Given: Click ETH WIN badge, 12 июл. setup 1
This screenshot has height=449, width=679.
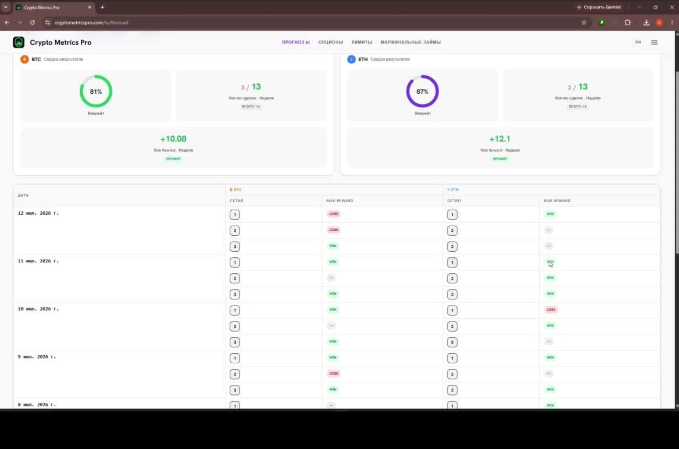Looking at the screenshot, I should (550, 214).
